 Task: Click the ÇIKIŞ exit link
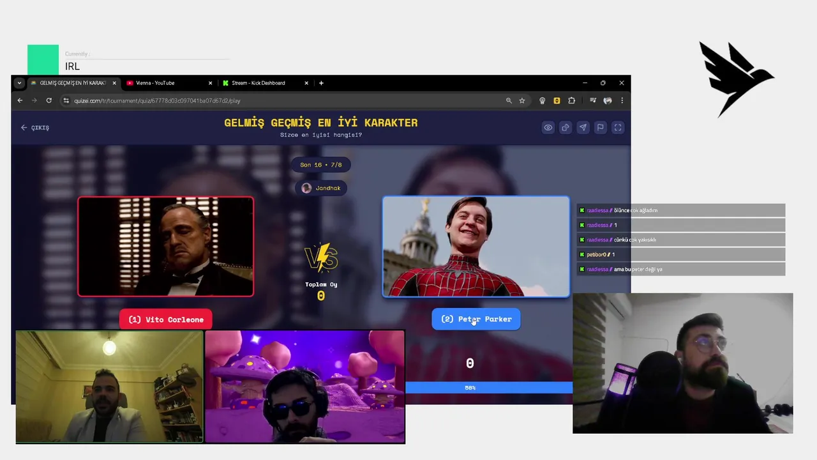click(x=35, y=128)
